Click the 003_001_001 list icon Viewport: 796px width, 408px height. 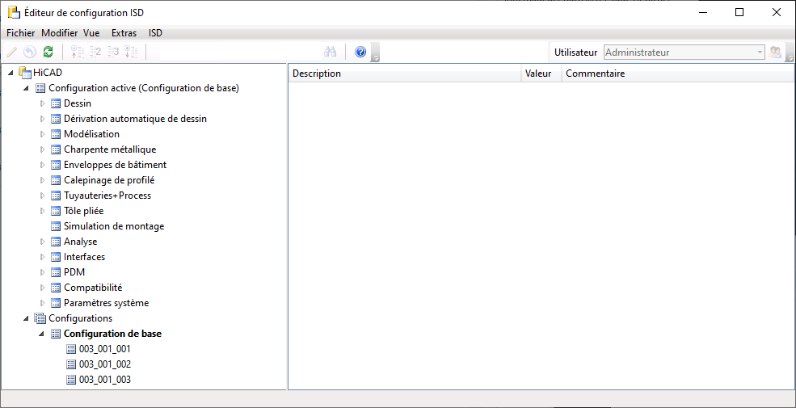coord(72,349)
